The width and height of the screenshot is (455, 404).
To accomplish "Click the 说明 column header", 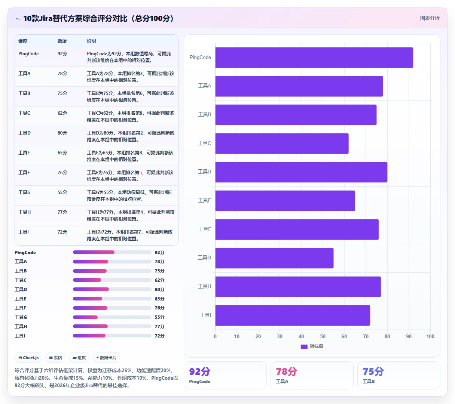I will 91,41.
